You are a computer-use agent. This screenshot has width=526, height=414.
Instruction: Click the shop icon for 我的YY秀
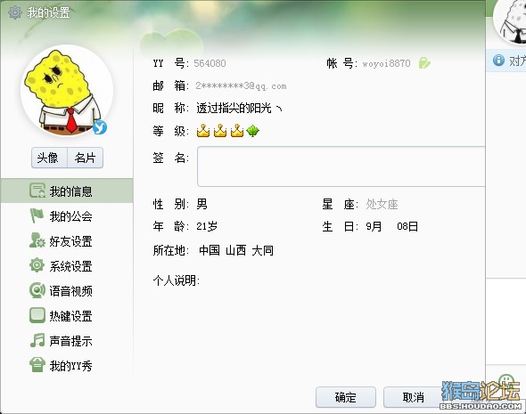coord(37,365)
